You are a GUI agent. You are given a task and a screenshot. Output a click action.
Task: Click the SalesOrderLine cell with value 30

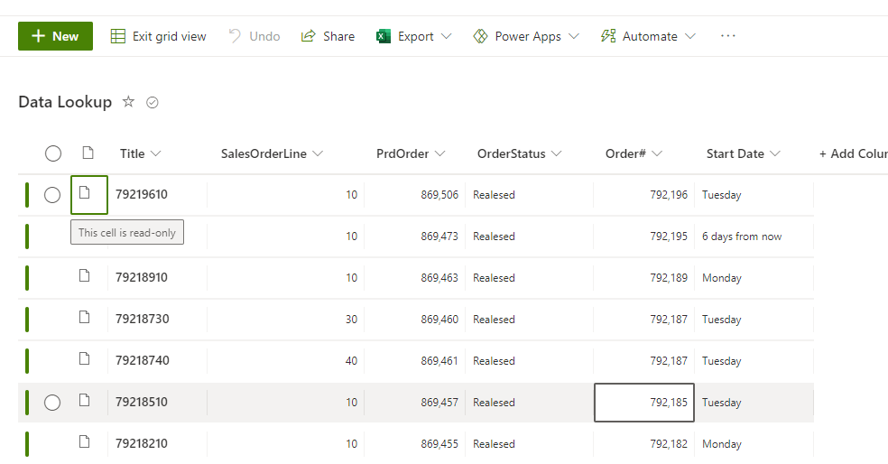pos(285,319)
